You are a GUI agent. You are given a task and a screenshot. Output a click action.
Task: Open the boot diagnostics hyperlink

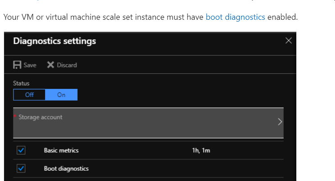coord(235,17)
